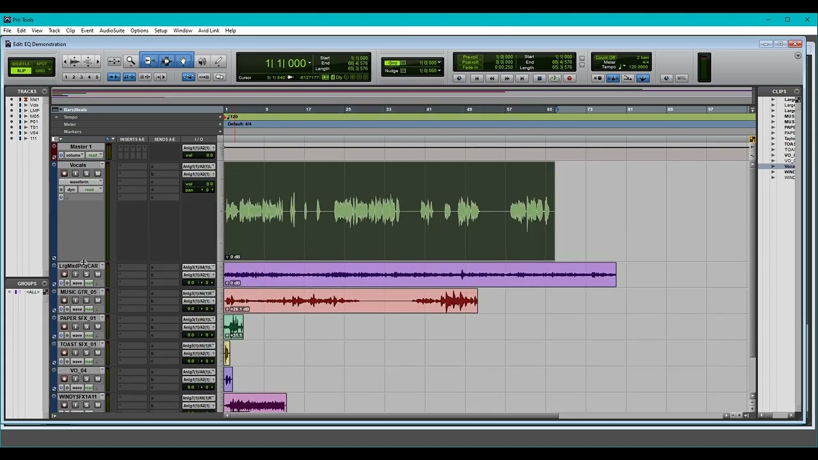
Task: Click the Rewind transport button
Action: pos(491,79)
